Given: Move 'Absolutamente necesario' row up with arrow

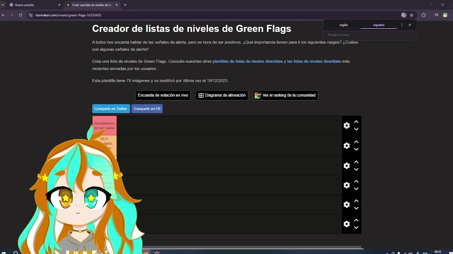Looking at the screenshot, I should (x=356, y=122).
